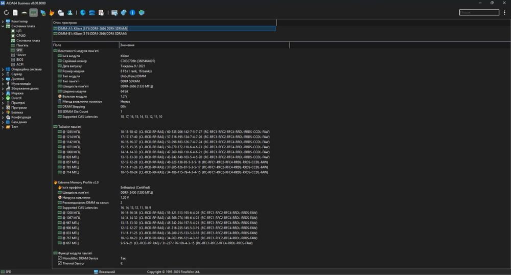Expand the Тест tree node

coord(3,127)
